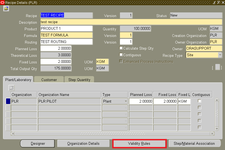Enable Calculate Step Qty checkbox

click(x=121, y=48)
